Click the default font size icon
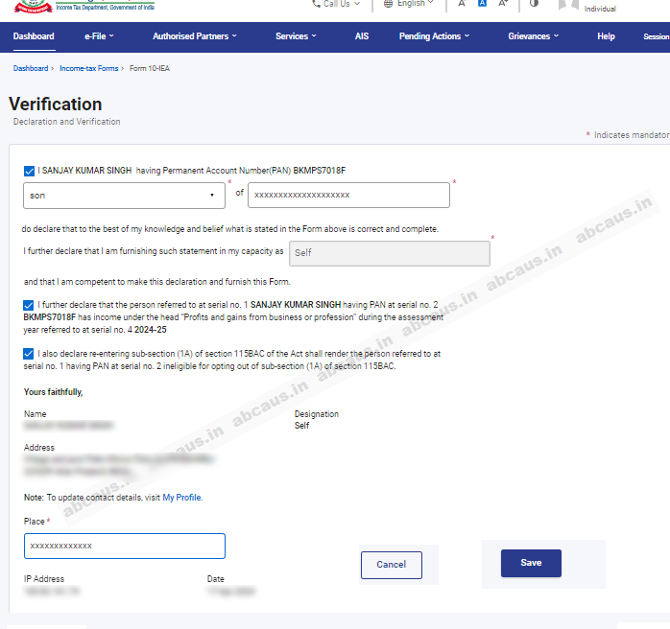 click(x=482, y=4)
